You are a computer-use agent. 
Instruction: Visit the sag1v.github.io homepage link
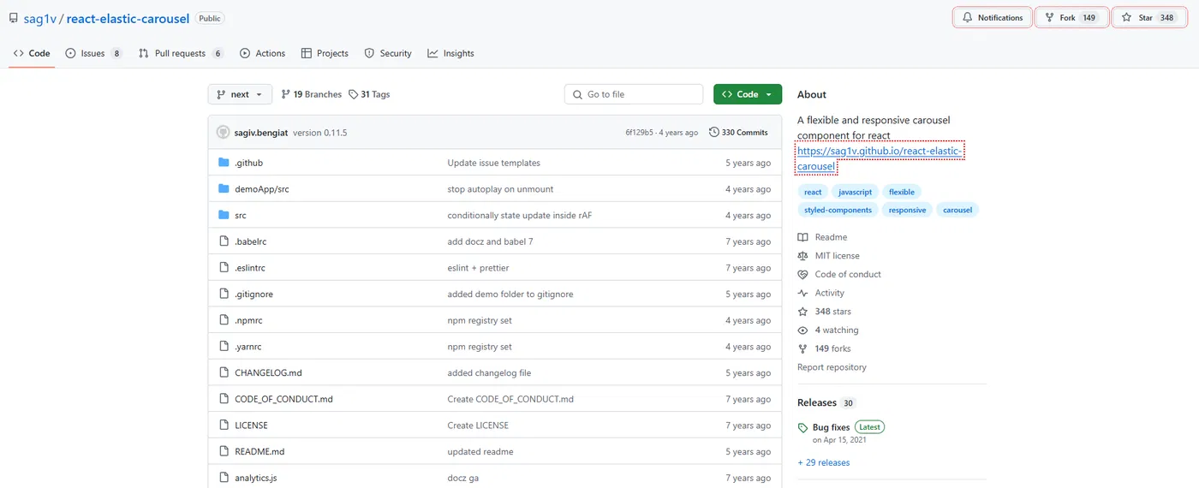pos(880,158)
